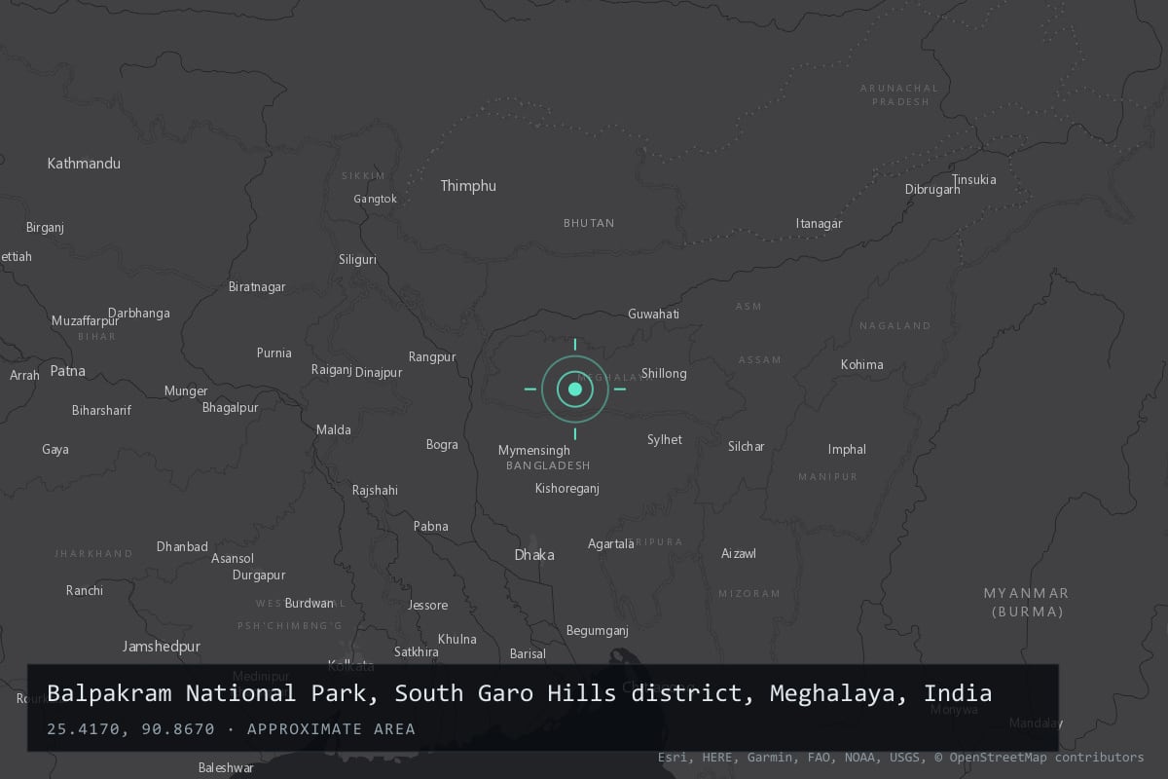Click the Kishoreganj label
The width and height of the screenshot is (1168, 779).
pyautogui.click(x=567, y=489)
